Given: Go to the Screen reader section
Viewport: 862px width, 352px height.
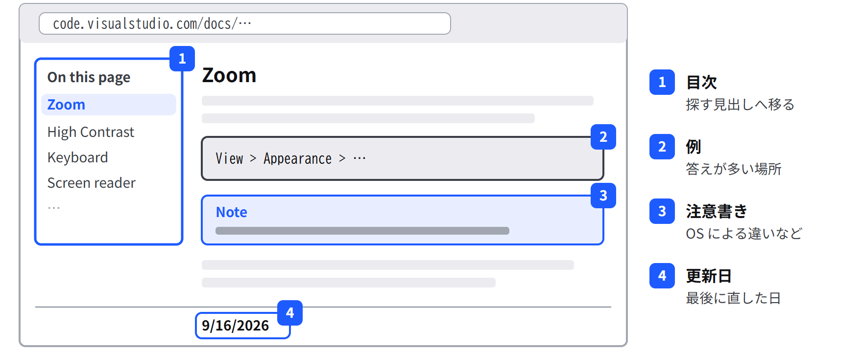Looking at the screenshot, I should (91, 183).
